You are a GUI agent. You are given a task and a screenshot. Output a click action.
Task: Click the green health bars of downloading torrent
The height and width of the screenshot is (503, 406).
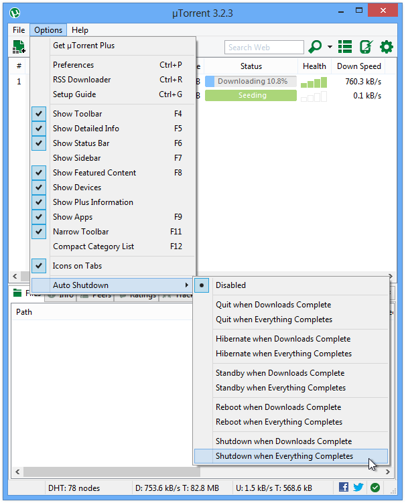314,82
